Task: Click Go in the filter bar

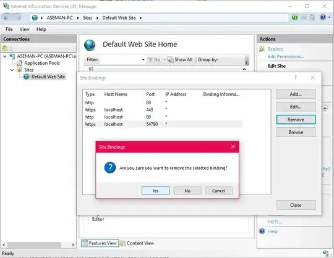Action: click(154, 60)
